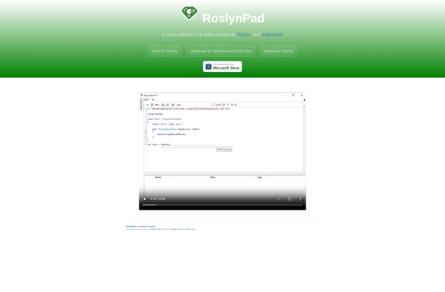Screen dimensions: 445x292
Task: Click the Download Source button
Action: [278, 51]
